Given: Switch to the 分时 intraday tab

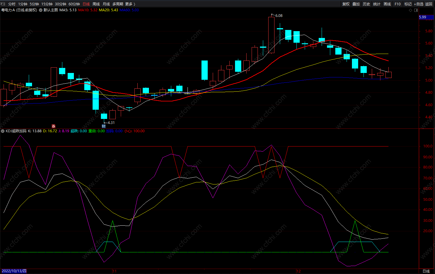Looking at the screenshot, I should [12, 4].
